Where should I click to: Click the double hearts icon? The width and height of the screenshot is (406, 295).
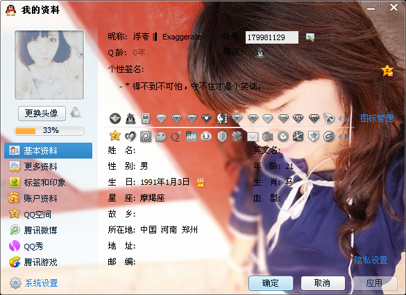tap(130, 136)
